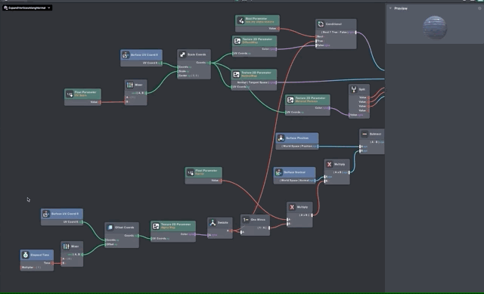
Task: Click the Surface Position node icon
Action: (281, 138)
